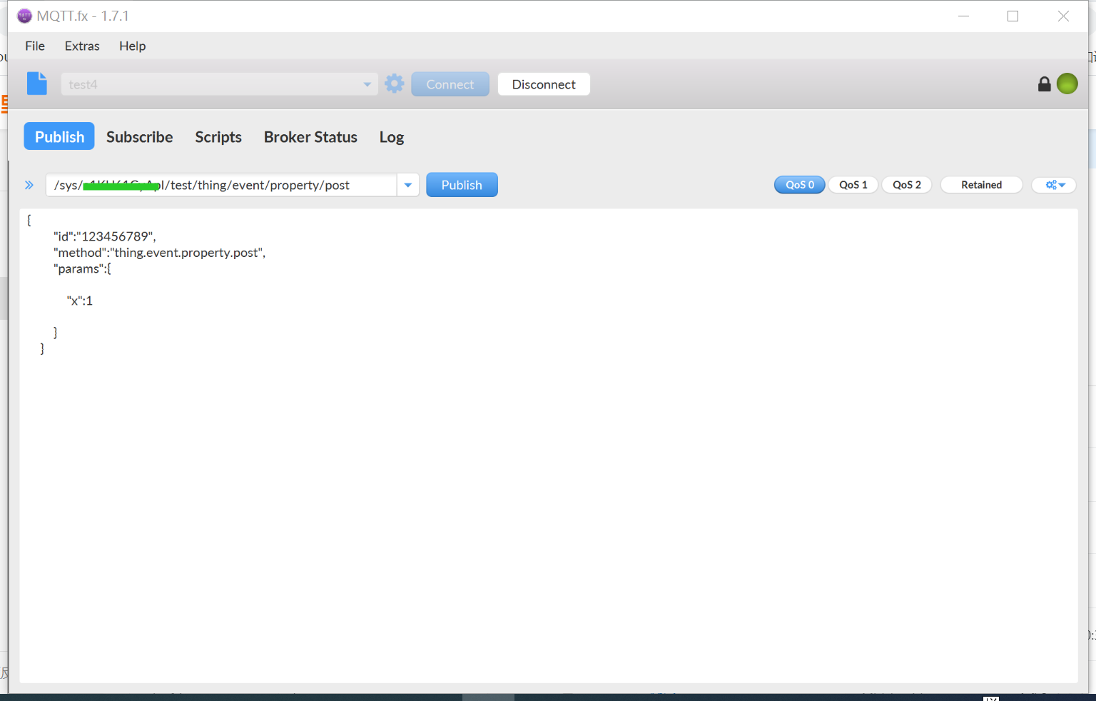Switch to the Publish tab
The image size is (1096, 701).
pos(59,136)
